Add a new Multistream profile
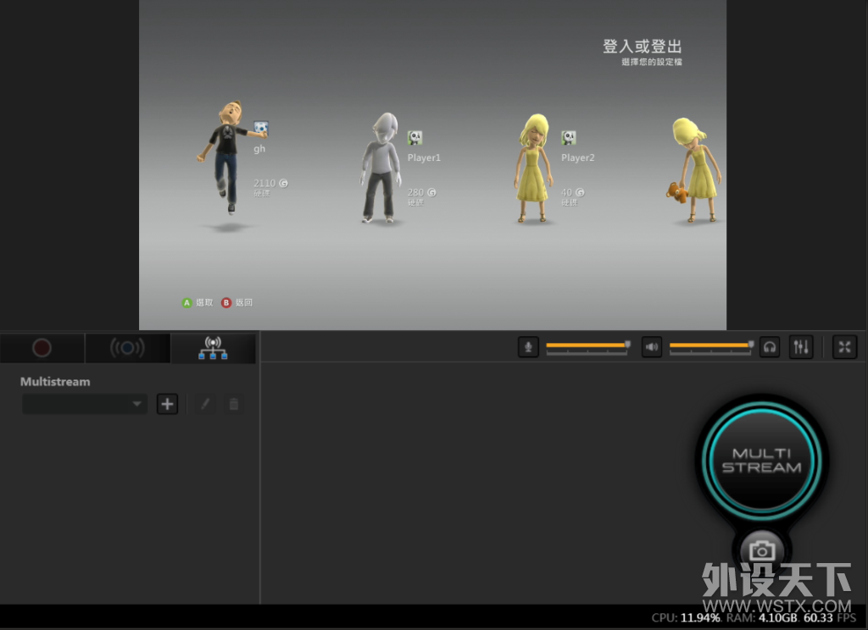Image resolution: width=868 pixels, height=630 pixels. click(167, 404)
